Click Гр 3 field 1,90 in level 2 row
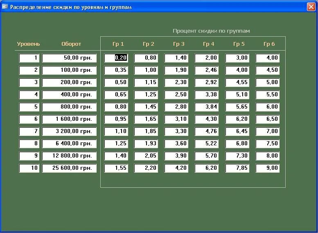Screen dimensions: 318x233 pyautogui.click(x=176, y=70)
